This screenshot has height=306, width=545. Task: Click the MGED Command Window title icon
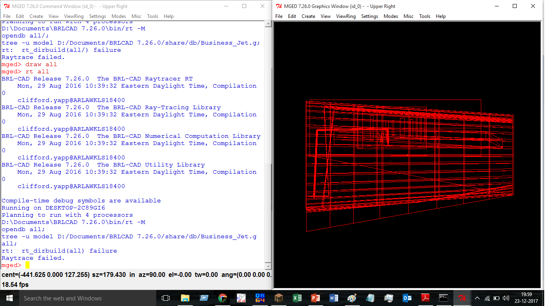7,6
